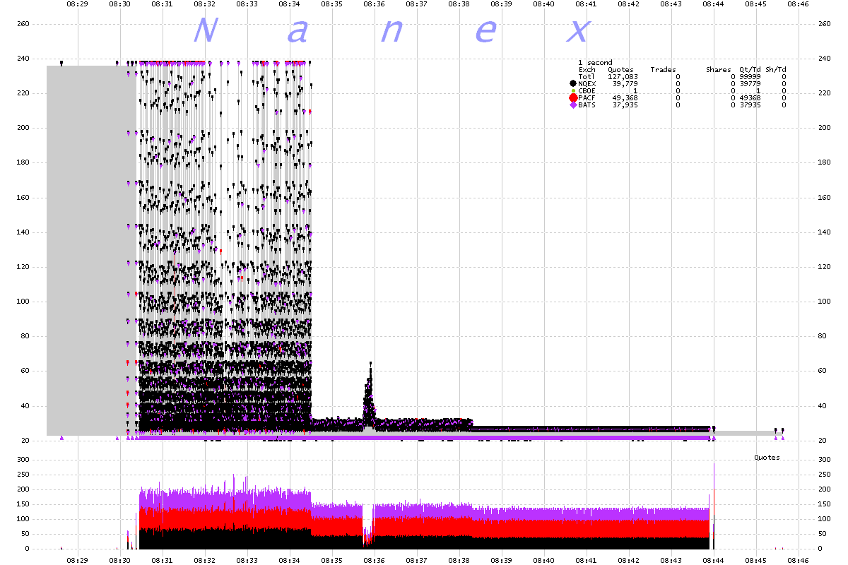Screen dimensions: 848x565
Task: Click the BATS quotes value "37,935"
Action: pyautogui.click(x=625, y=105)
